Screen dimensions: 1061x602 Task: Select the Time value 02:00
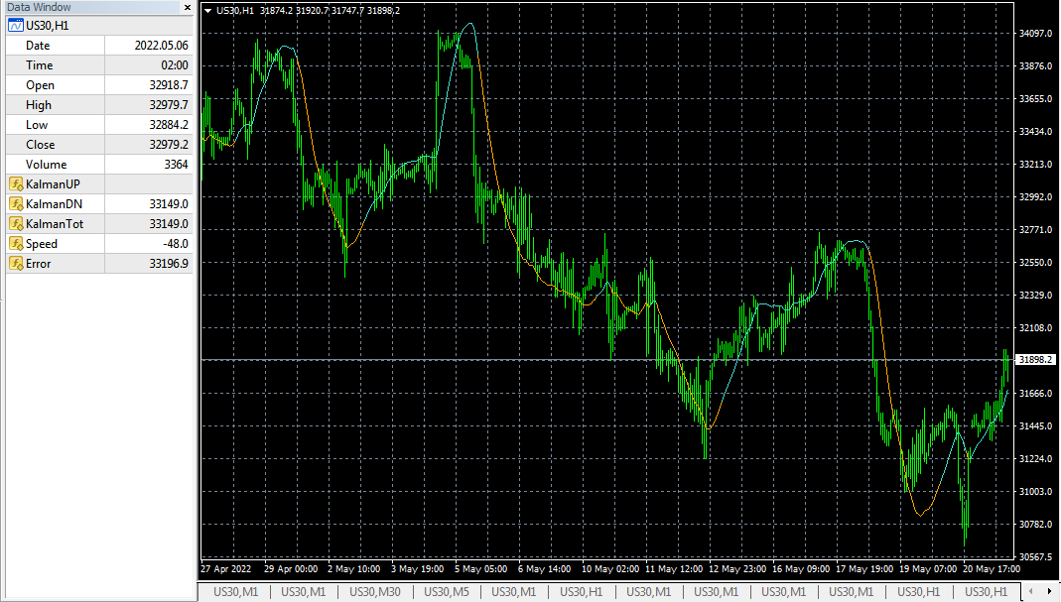pyautogui.click(x=175, y=65)
